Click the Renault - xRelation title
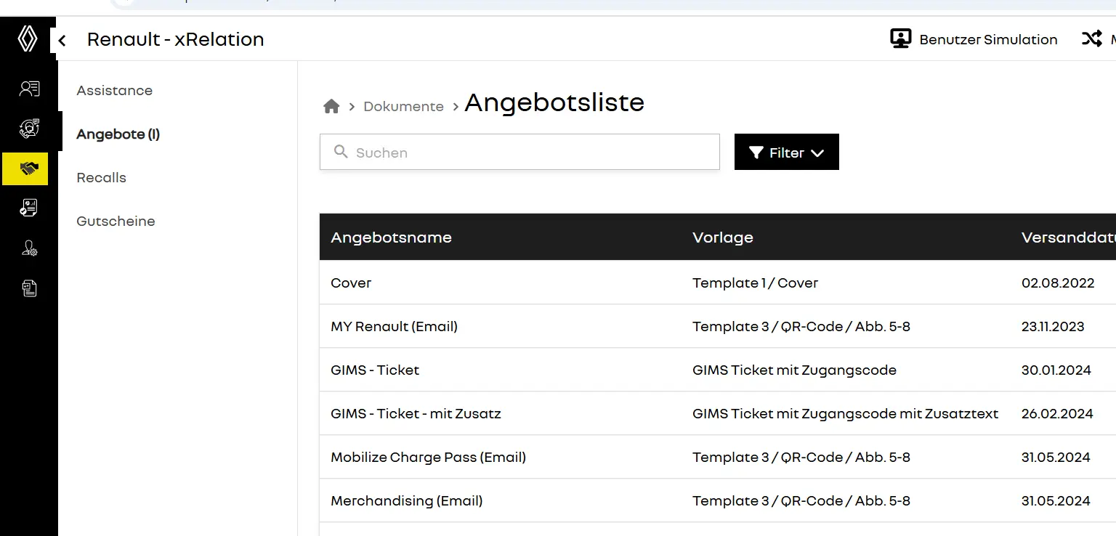This screenshot has width=1116, height=536. coord(176,39)
